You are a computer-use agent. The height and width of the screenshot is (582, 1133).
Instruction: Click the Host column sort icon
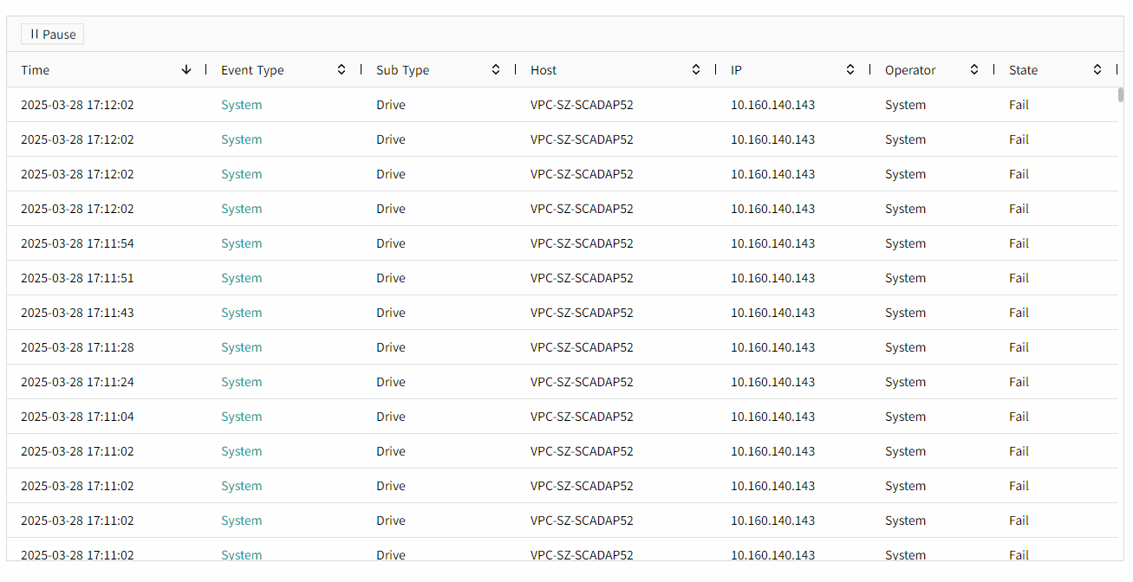[696, 70]
